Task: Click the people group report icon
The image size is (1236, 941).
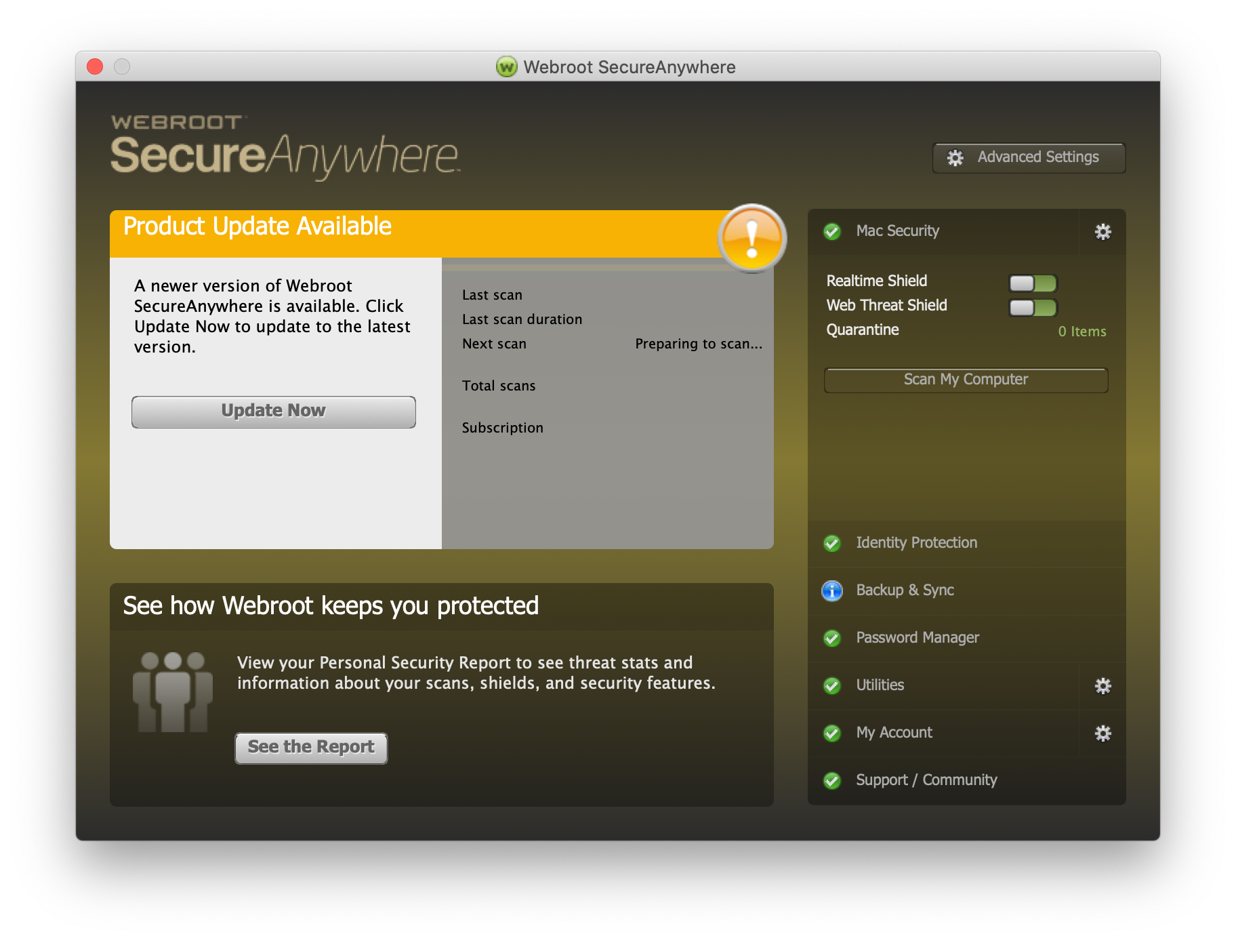Action: pos(173,692)
